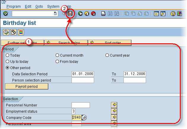Select the Today radio button
187x129 pixels.
[x=7, y=55]
